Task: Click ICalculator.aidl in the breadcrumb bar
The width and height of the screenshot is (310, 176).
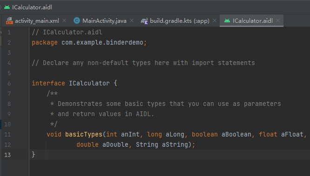Action: 32,7
